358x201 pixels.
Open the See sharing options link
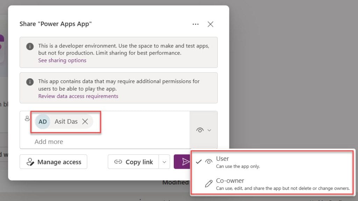coord(62,60)
